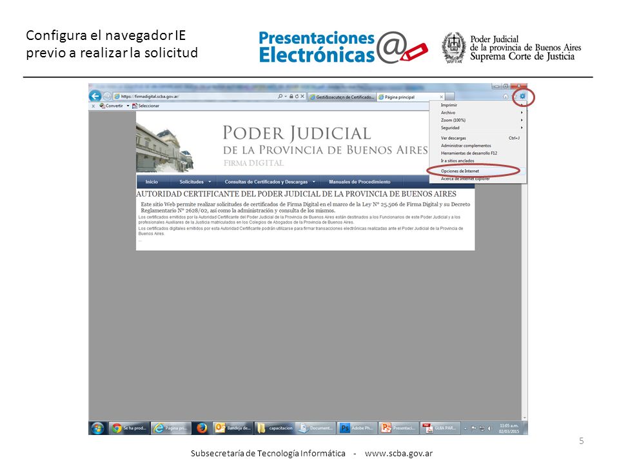This screenshot has height=464, width=619.
Task: Open the IE gear Tools menu icon
Action: (x=523, y=96)
